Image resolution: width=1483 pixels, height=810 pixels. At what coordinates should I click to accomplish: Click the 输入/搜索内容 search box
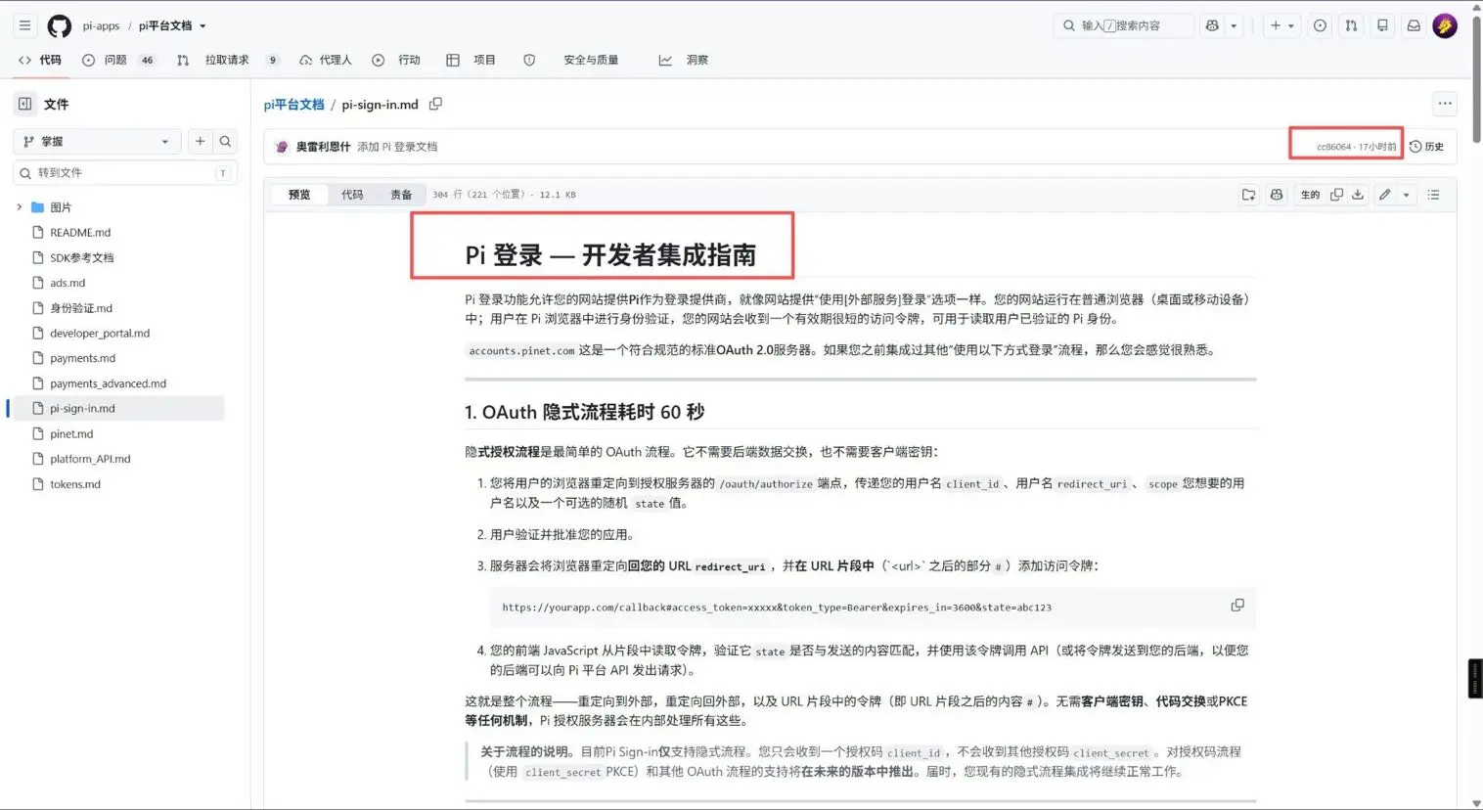(x=1124, y=25)
